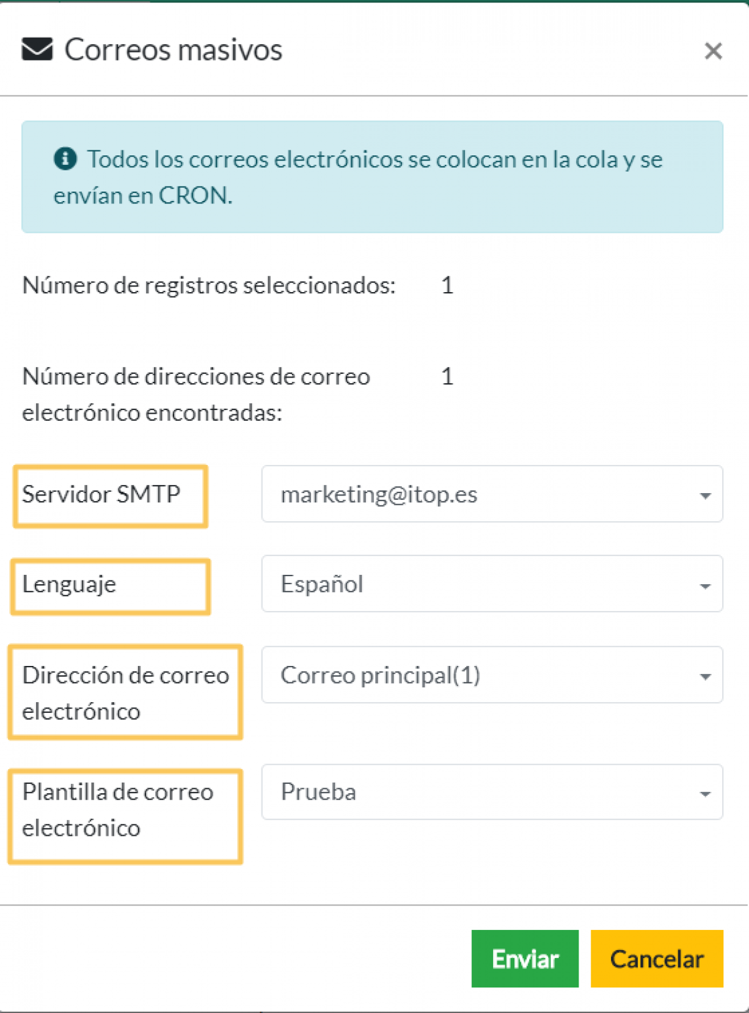
Task: Click the Lenguaje field label
Action: [x=69, y=584]
